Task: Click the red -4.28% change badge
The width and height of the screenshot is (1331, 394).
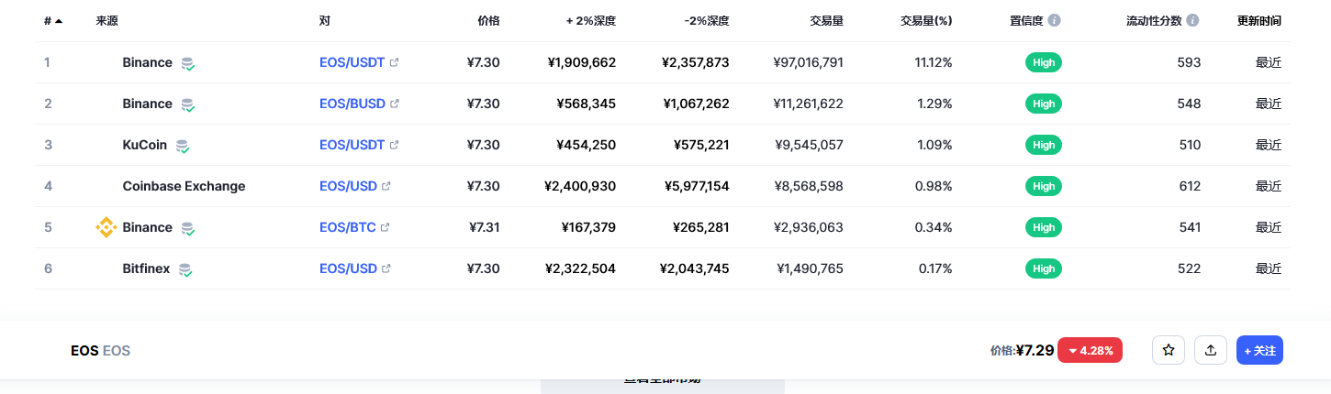Action: tap(1091, 350)
